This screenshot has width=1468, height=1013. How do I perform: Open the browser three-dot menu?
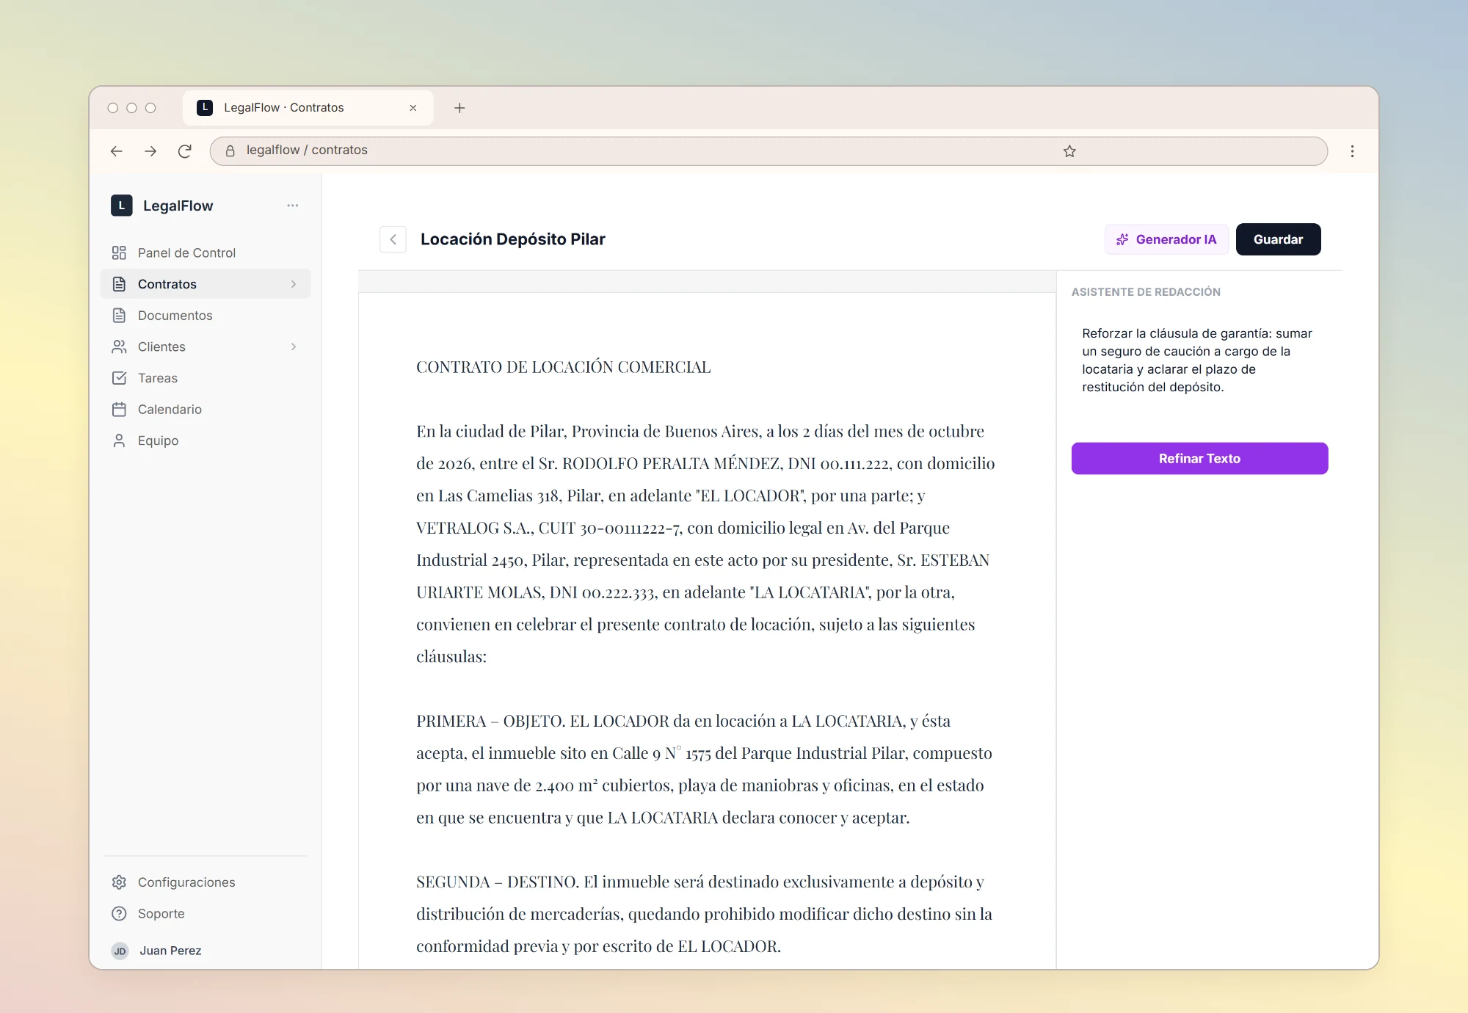pyautogui.click(x=1352, y=151)
